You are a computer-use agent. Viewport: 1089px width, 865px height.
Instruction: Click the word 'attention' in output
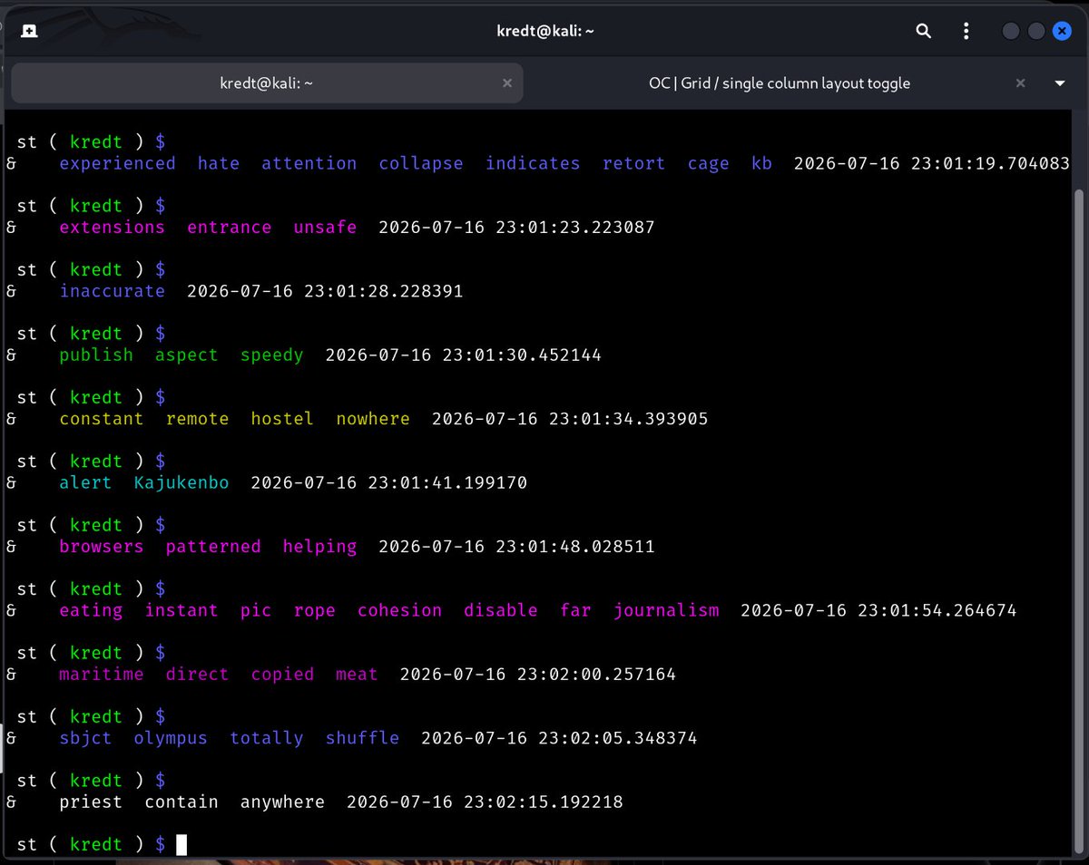pyautogui.click(x=309, y=164)
